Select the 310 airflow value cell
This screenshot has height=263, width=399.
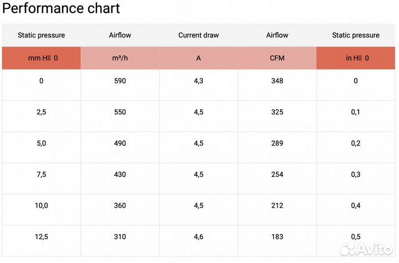120,237
